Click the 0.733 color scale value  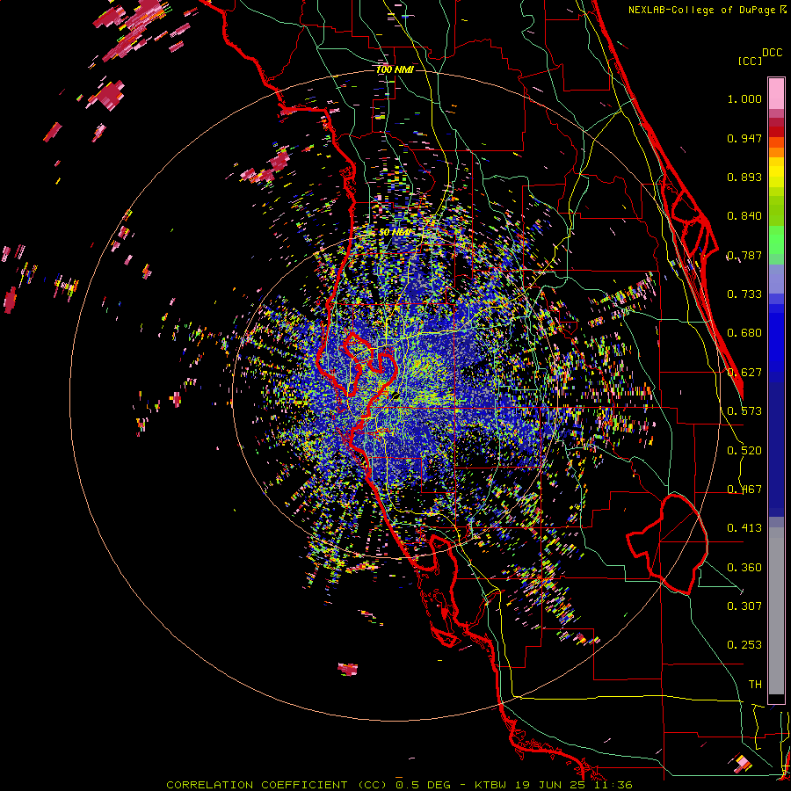pyautogui.click(x=744, y=294)
